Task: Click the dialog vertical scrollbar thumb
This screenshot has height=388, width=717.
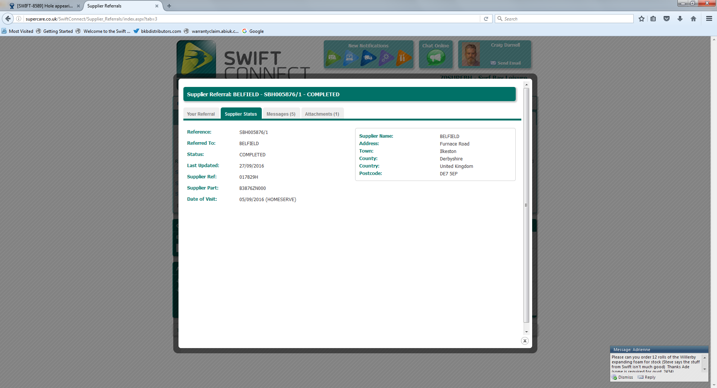Action: (527, 205)
